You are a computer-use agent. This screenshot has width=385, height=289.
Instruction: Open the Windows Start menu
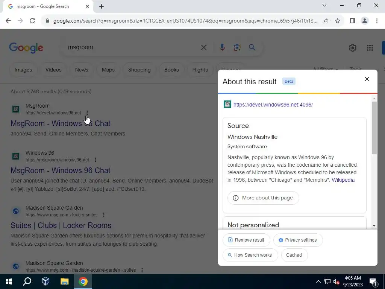9,281
